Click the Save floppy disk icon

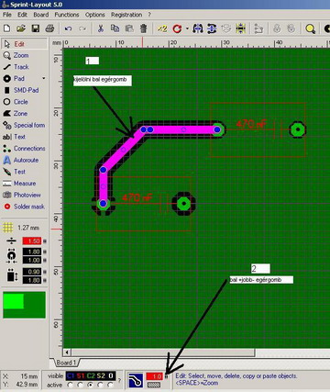point(36,28)
